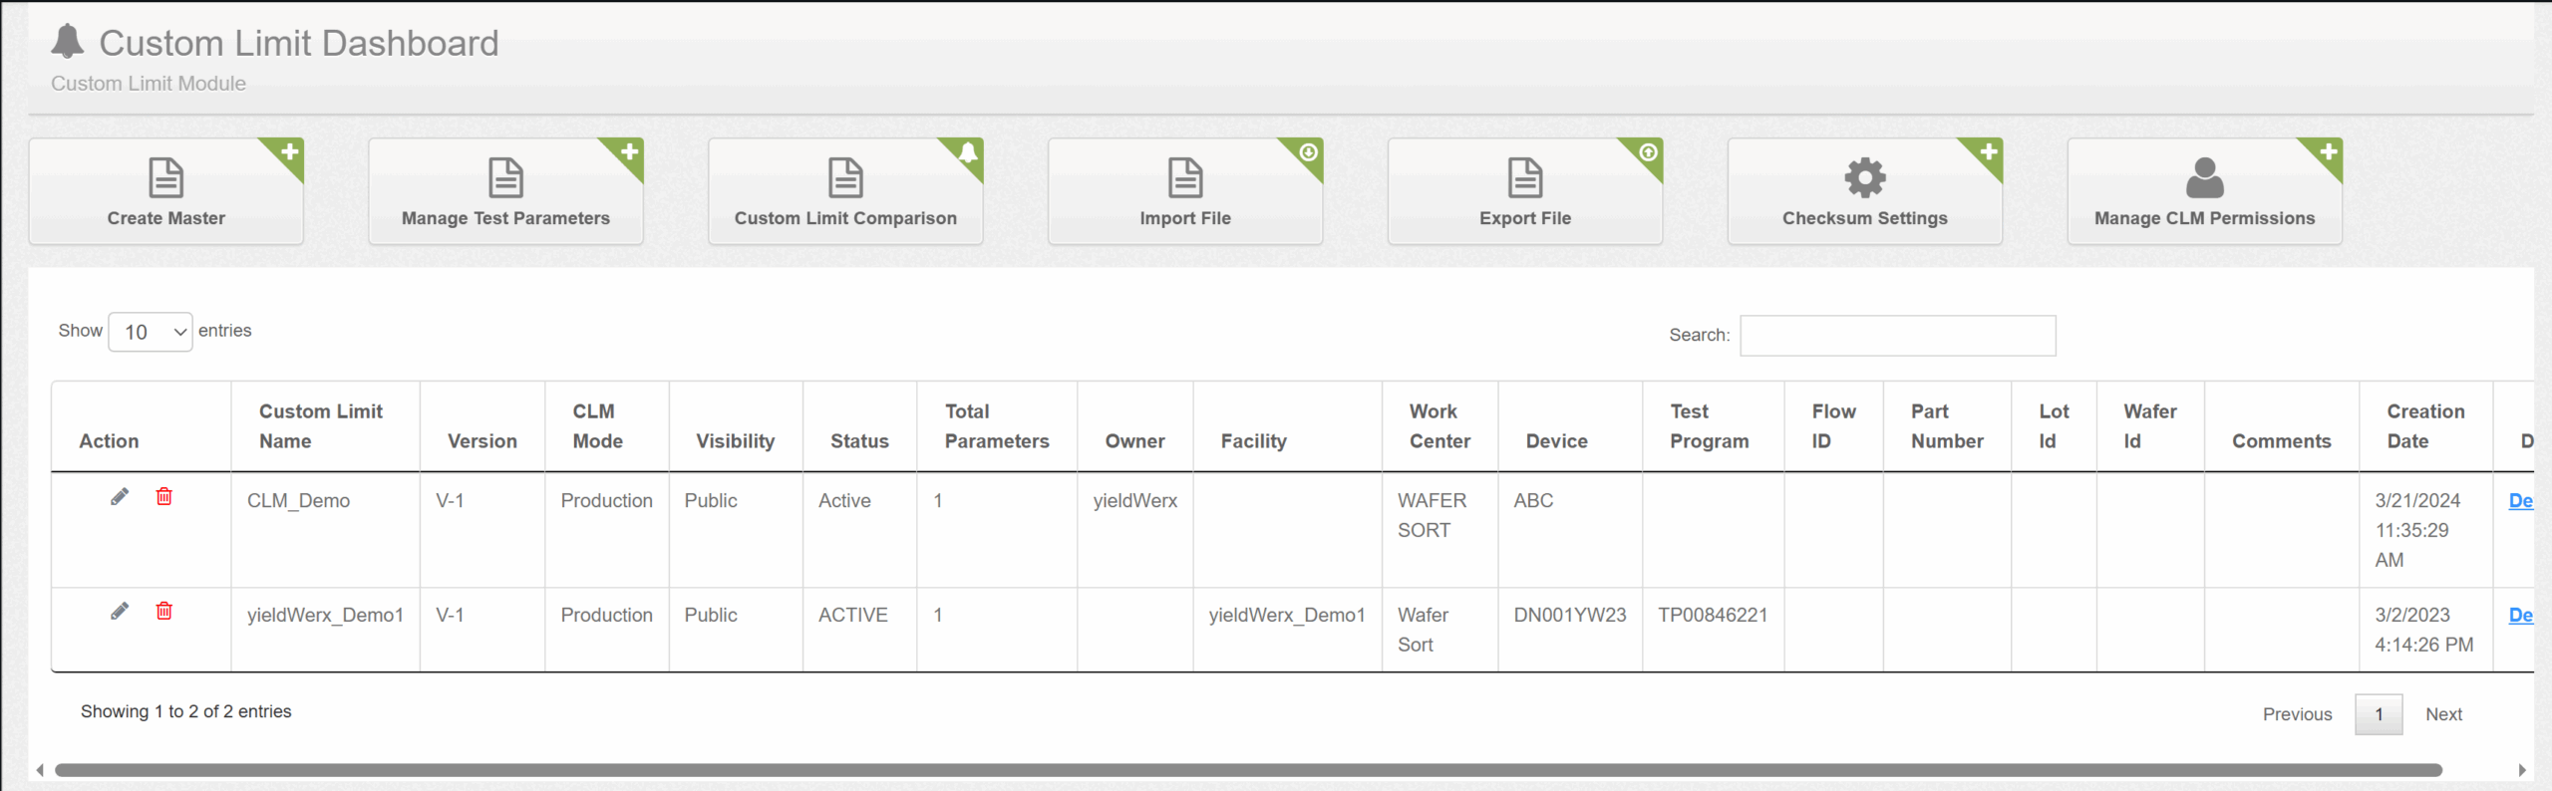Open Manage CLM Permissions user icon
Viewport: 2552px width, 791px height.
(2204, 178)
